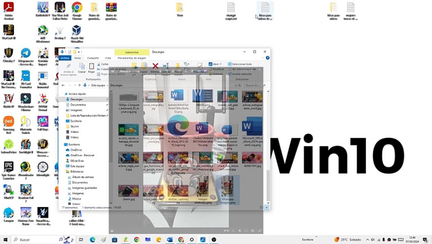Open the Epic Games Launcher desktop shortcut
This screenshot has height=244, width=432.
8,171
